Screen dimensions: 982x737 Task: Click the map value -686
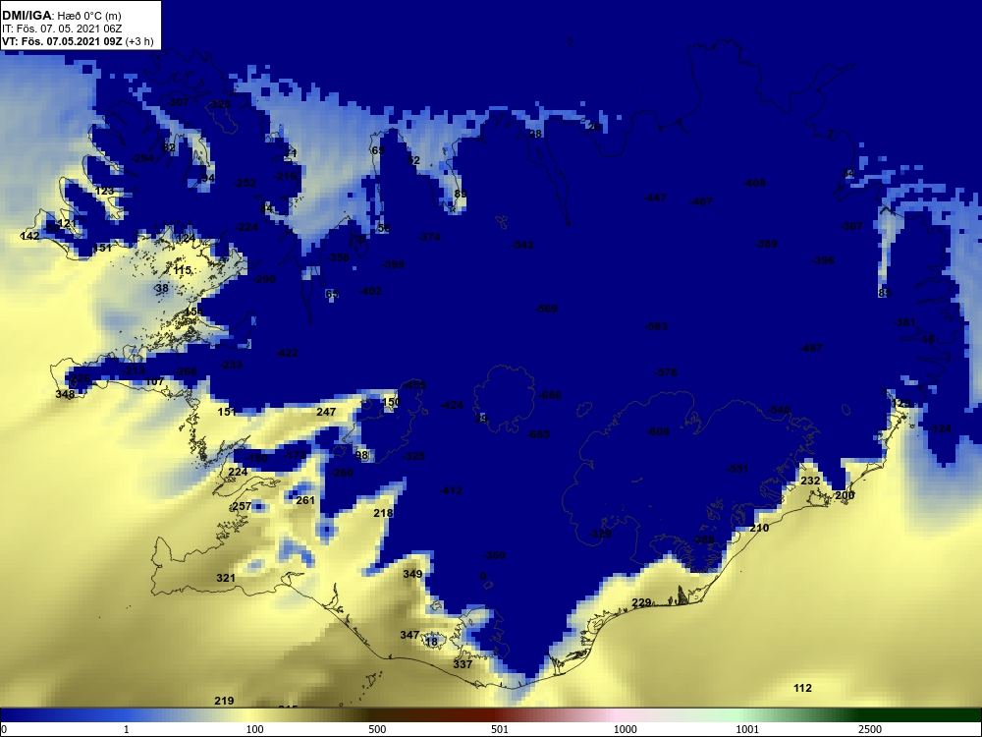pyautogui.click(x=551, y=395)
